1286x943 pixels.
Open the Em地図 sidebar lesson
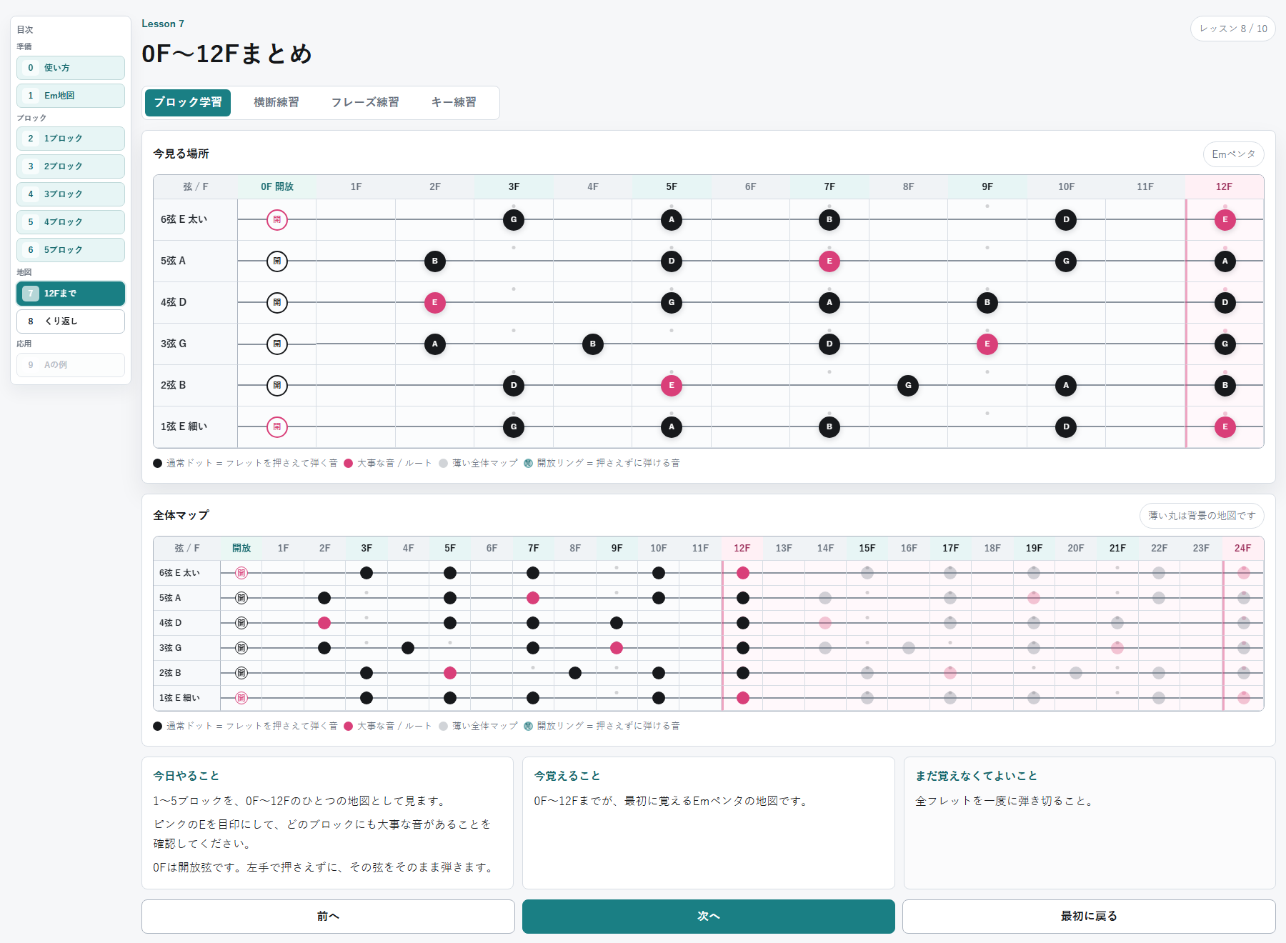pos(71,96)
